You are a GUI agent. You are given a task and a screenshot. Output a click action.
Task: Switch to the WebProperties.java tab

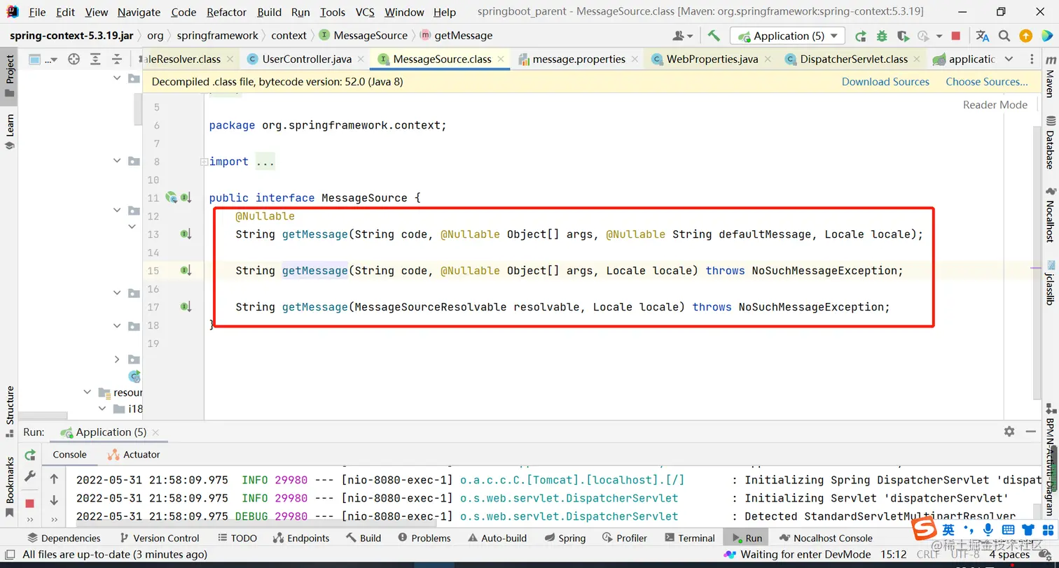pyautogui.click(x=712, y=59)
